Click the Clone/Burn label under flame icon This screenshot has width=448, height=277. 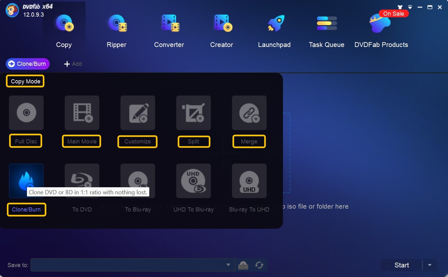click(x=26, y=210)
